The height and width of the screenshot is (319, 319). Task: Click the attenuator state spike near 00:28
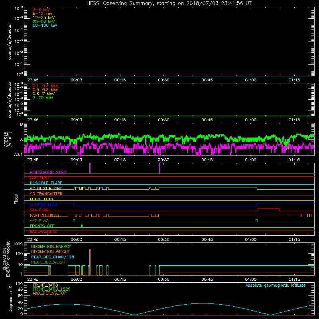click(x=159, y=168)
